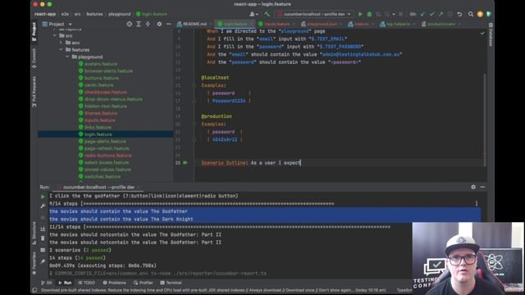Image resolution: width=525 pixels, height=295 pixels.
Task: Click Git update project arrow icon
Action: [423, 15]
